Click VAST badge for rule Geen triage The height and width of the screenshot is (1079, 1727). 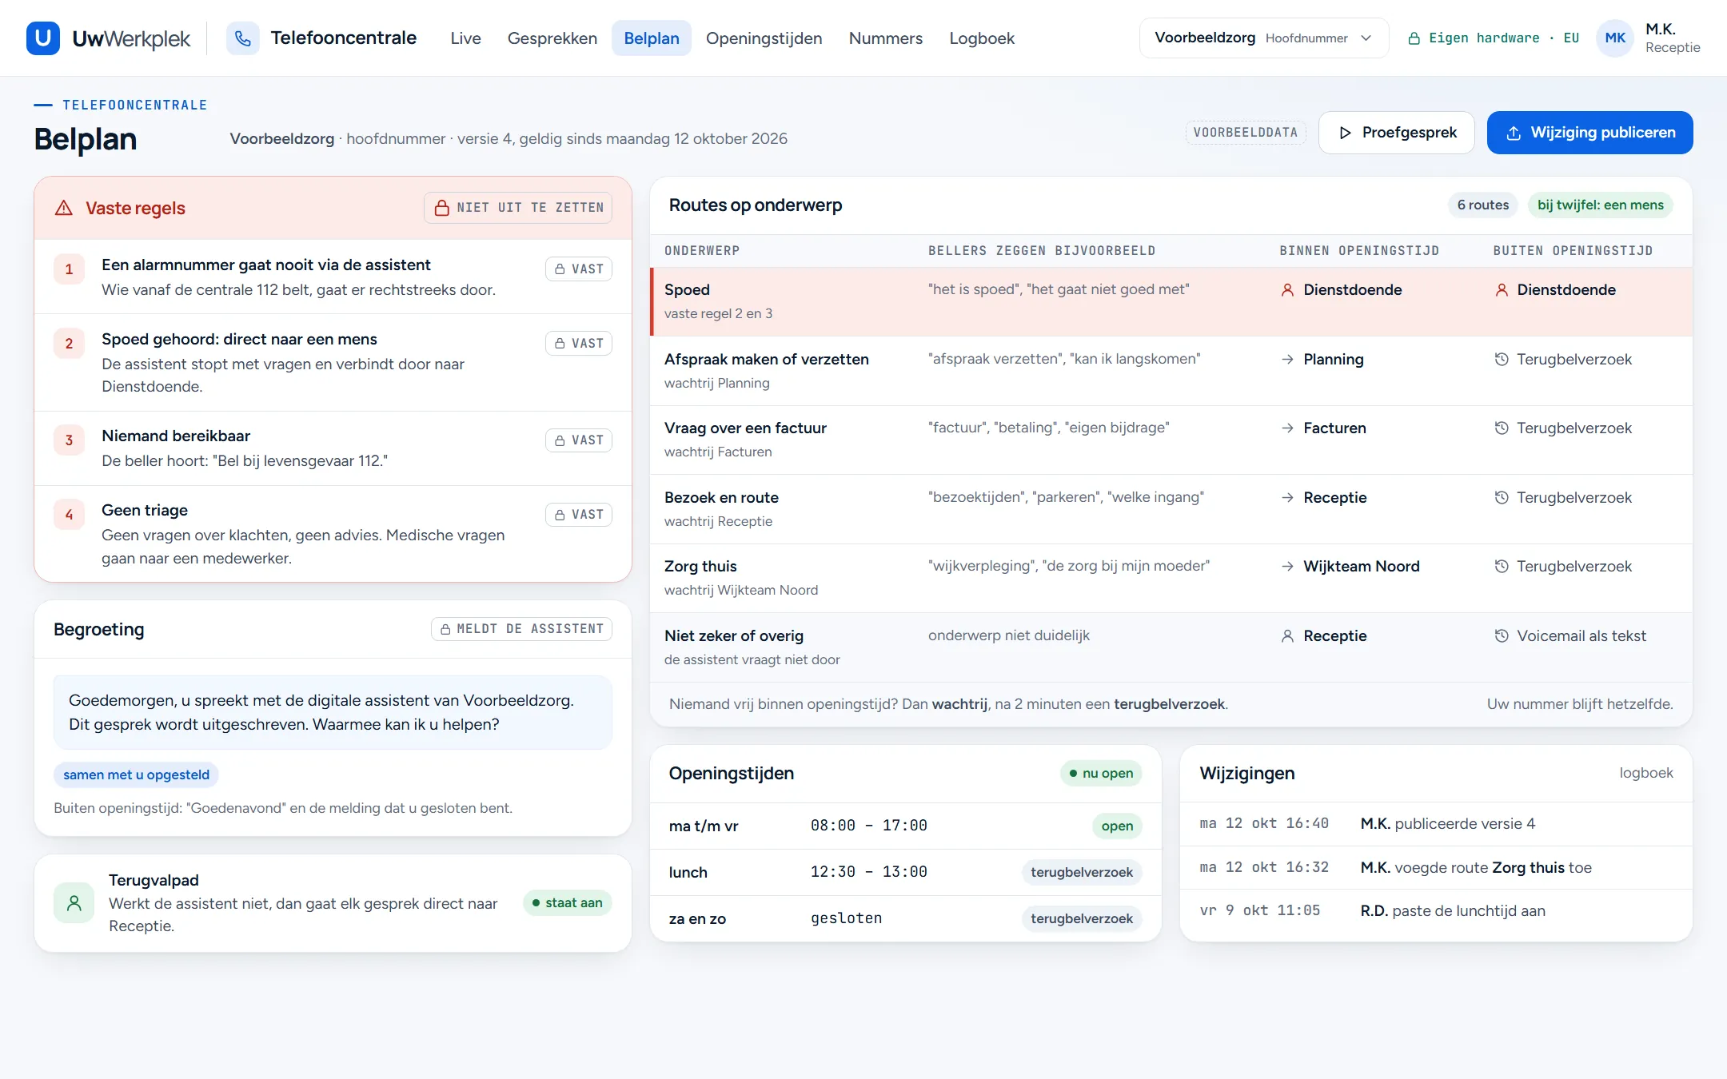click(x=579, y=515)
